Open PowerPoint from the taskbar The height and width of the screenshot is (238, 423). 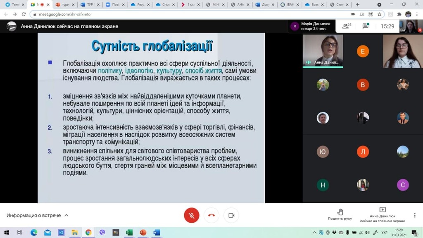(x=143, y=233)
